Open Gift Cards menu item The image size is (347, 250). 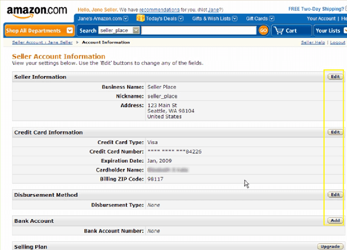coord(257,19)
